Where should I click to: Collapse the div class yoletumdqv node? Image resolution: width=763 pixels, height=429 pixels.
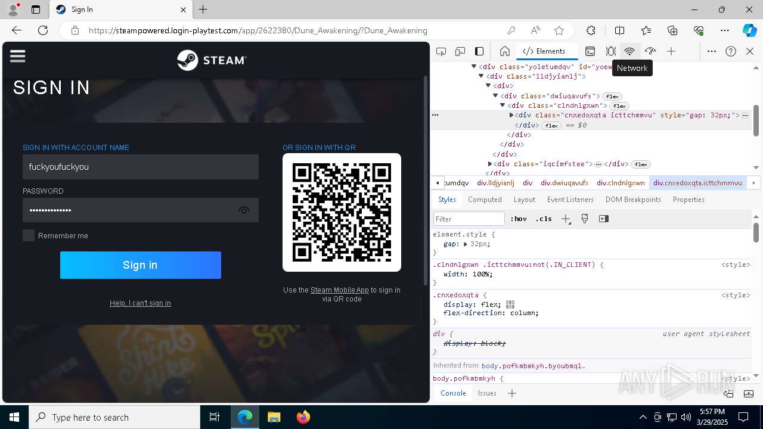tap(474, 67)
